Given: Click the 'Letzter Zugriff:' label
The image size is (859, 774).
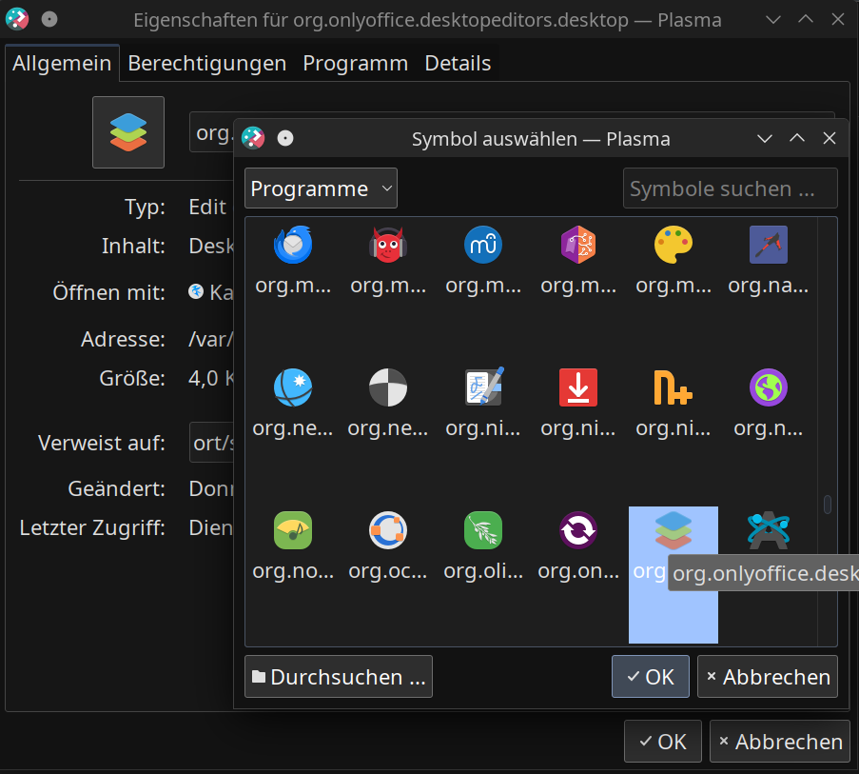Looking at the screenshot, I should [92, 527].
